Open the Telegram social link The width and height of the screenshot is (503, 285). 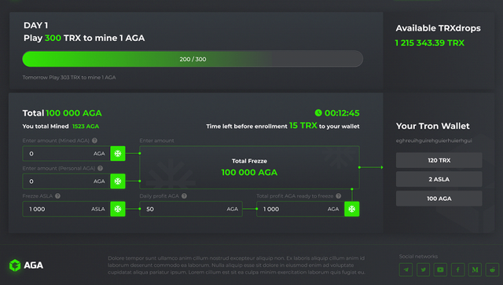click(x=406, y=269)
